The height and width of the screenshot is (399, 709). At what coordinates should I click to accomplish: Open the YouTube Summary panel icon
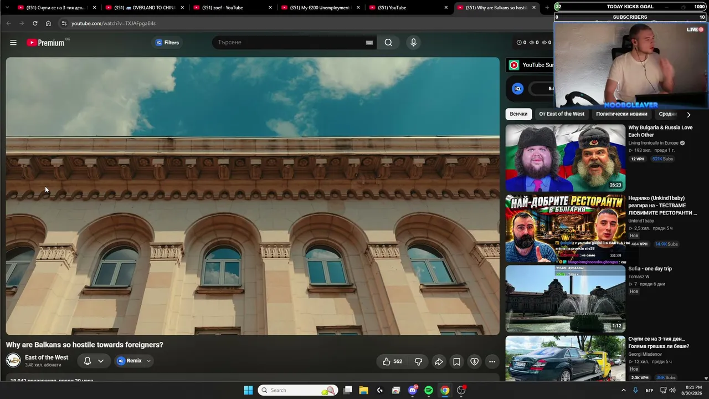(x=514, y=65)
